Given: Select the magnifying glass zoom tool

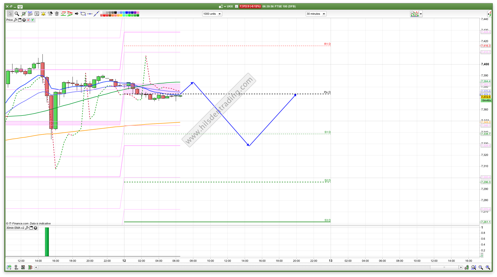Looking at the screenshot, I should 17,14.
